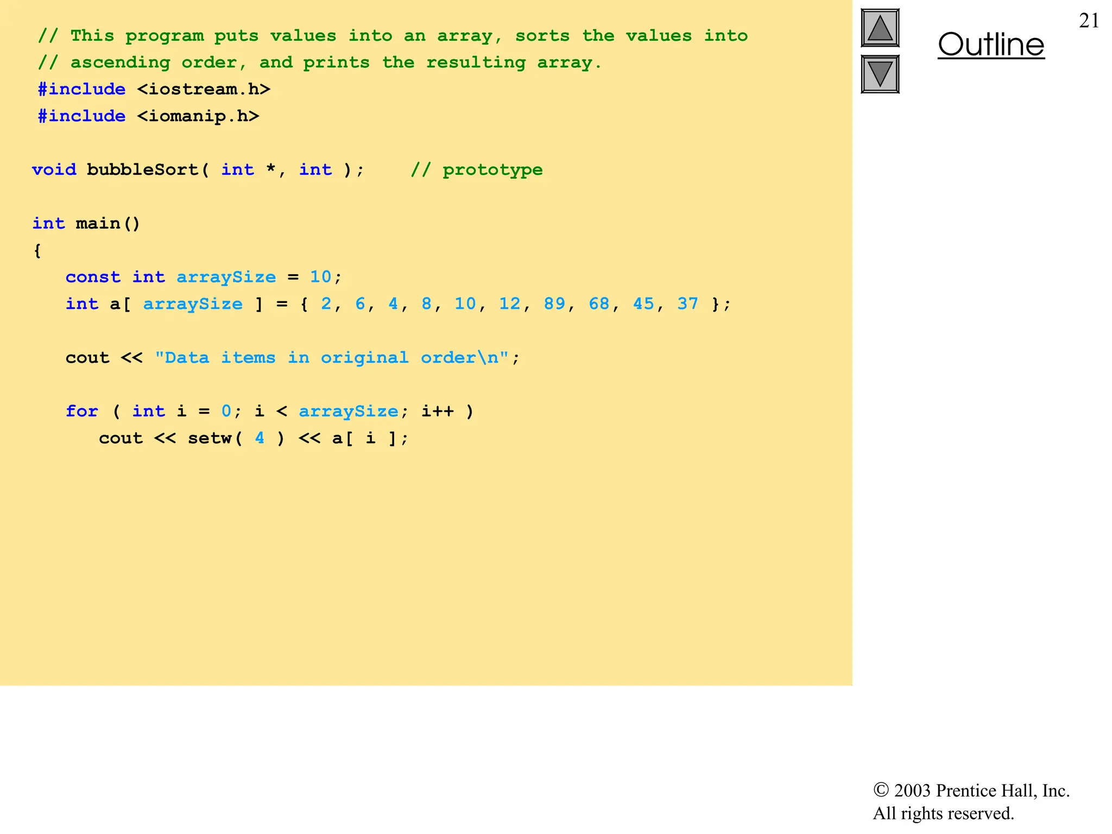Click the "Data items in original order\n" string
This screenshot has width=1112, height=834.
coord(332,357)
